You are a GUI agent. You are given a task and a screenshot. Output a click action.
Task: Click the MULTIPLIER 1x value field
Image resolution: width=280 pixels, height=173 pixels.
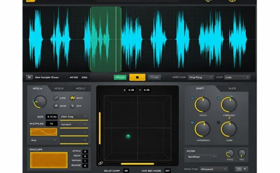tap(52, 124)
